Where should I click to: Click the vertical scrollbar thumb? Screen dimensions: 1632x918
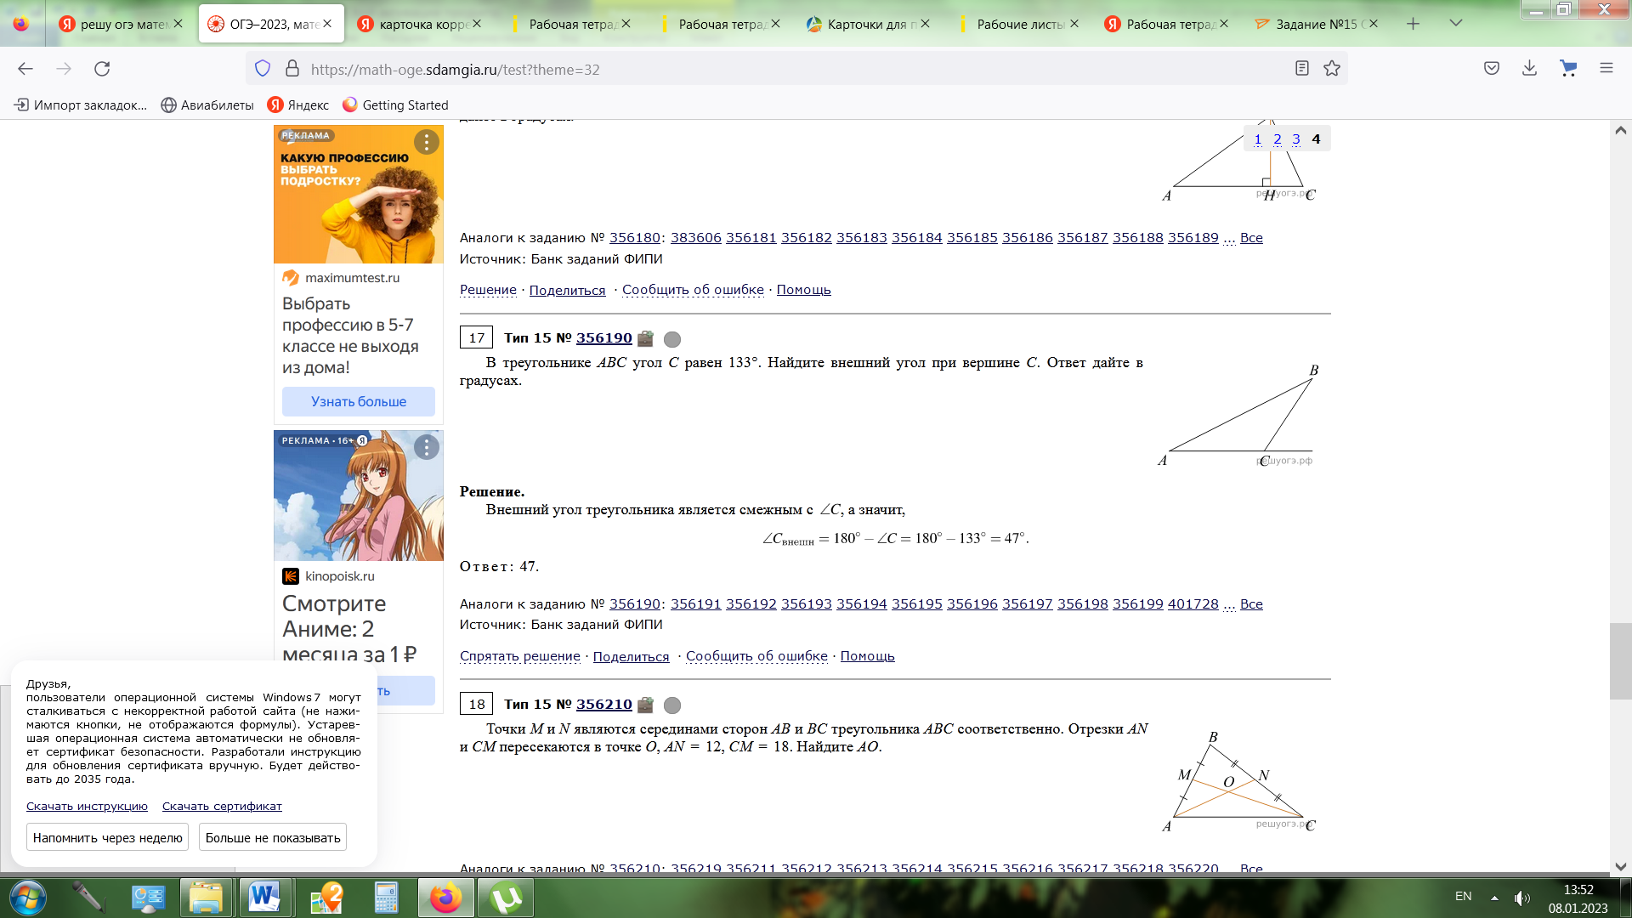[1620, 661]
